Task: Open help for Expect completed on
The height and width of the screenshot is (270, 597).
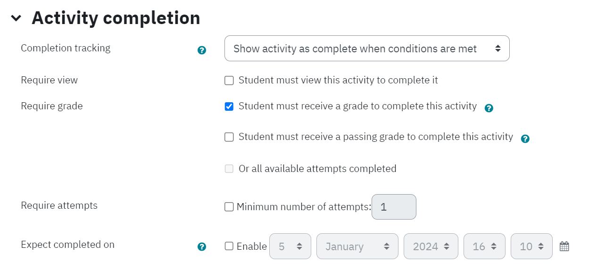Action: point(202,246)
